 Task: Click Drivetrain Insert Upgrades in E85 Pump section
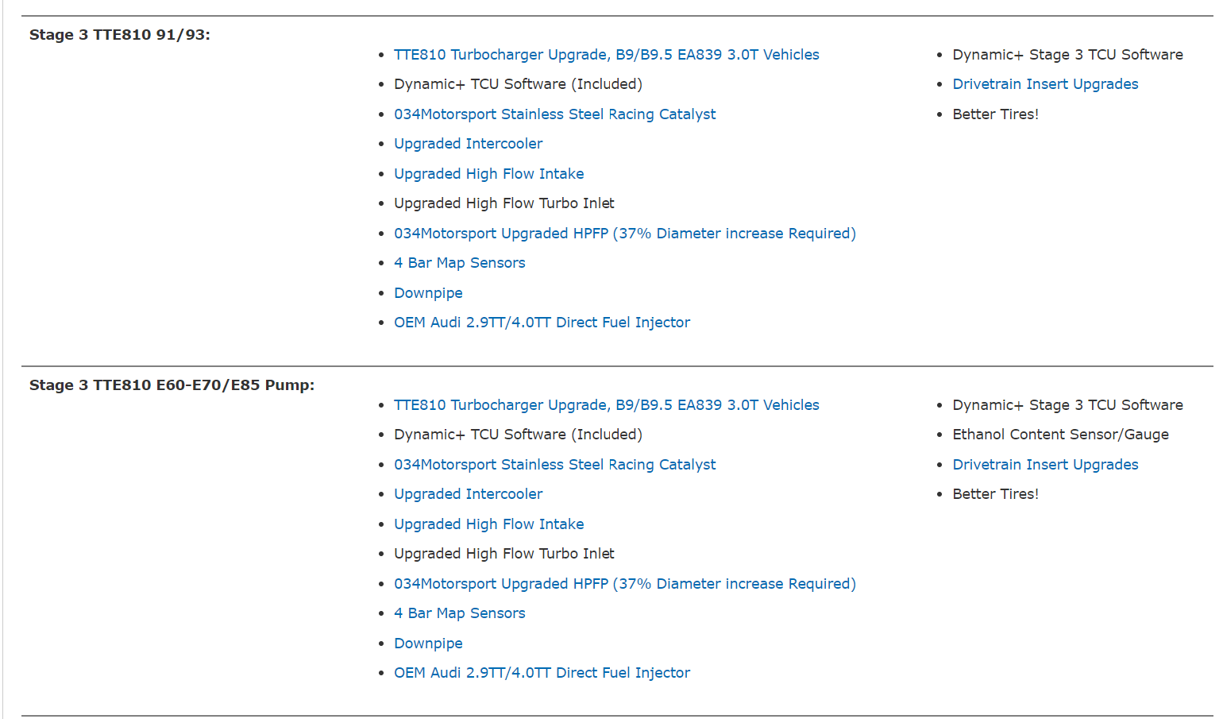pos(1045,465)
